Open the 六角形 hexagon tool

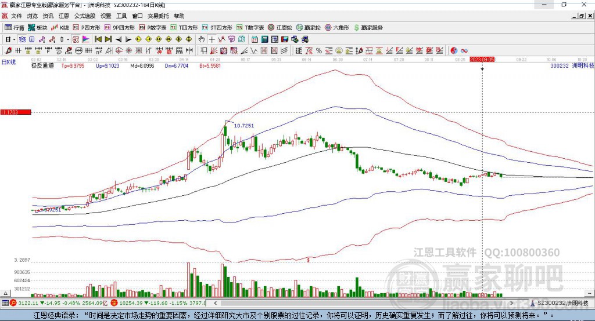click(337, 28)
